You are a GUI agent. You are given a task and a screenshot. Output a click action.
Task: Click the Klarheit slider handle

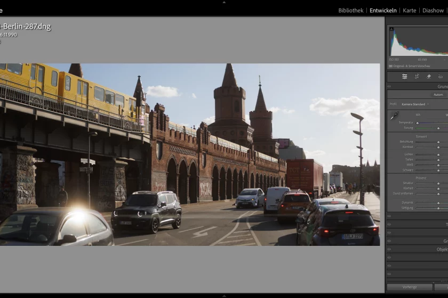(x=438, y=189)
